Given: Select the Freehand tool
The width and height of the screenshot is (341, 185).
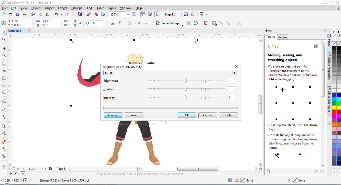Looking at the screenshot, I should (4, 63).
